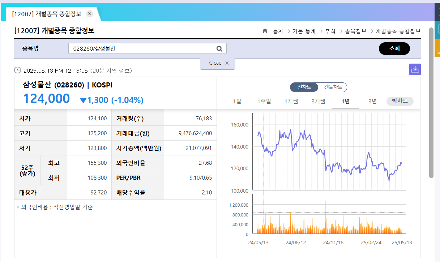Switch the chart to 선차트 mode

pos(304,87)
